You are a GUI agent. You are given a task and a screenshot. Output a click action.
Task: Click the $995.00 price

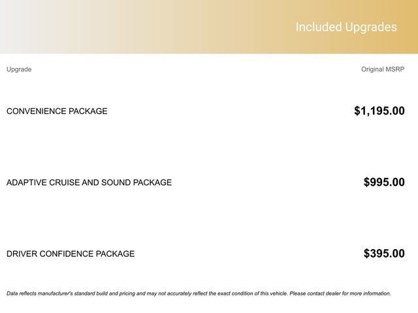pyautogui.click(x=384, y=183)
